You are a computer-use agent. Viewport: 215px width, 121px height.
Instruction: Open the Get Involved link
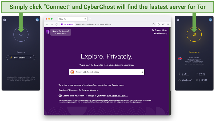point(137,102)
